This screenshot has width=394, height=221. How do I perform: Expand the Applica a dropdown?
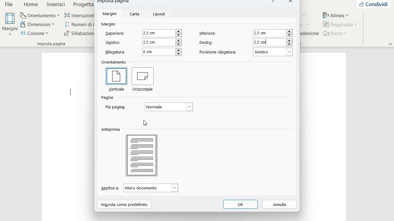click(175, 188)
